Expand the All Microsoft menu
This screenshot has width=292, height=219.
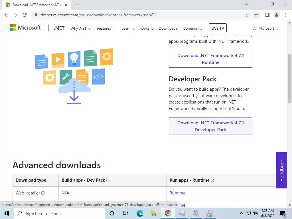click(266, 29)
